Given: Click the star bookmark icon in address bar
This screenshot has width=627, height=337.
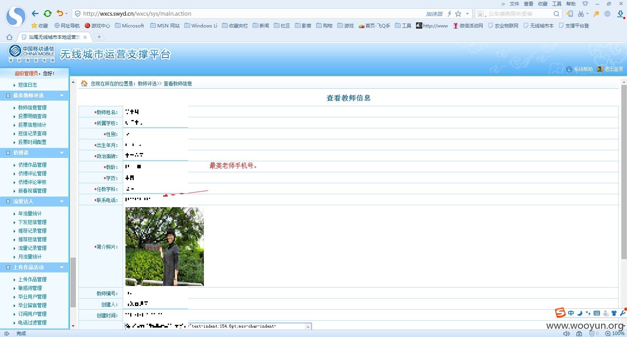Looking at the screenshot, I should click(458, 14).
